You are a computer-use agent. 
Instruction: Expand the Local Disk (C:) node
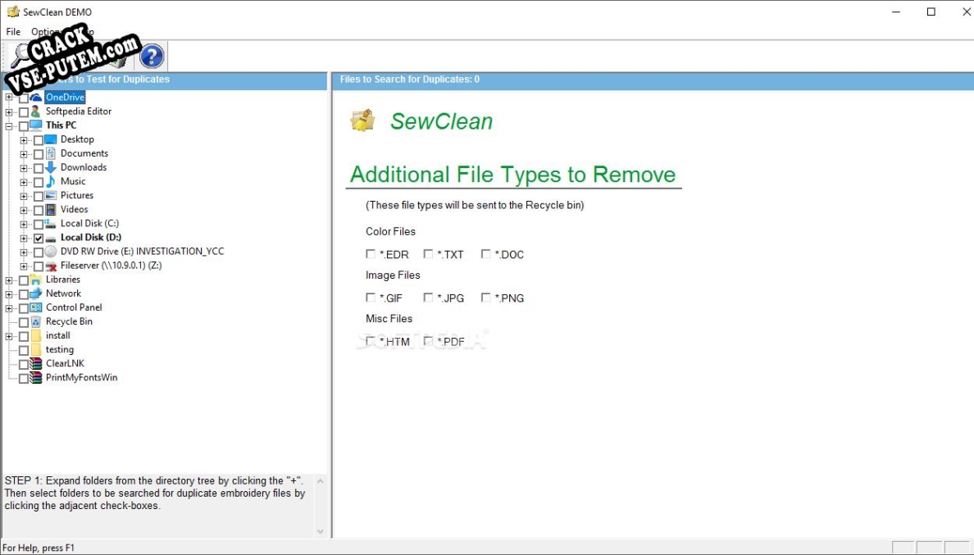click(25, 224)
